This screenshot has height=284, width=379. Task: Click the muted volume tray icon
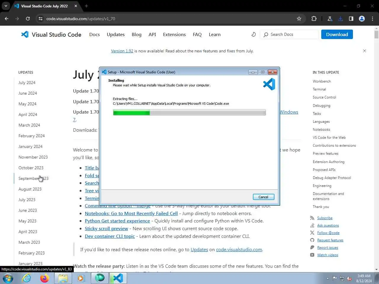click(x=349, y=278)
